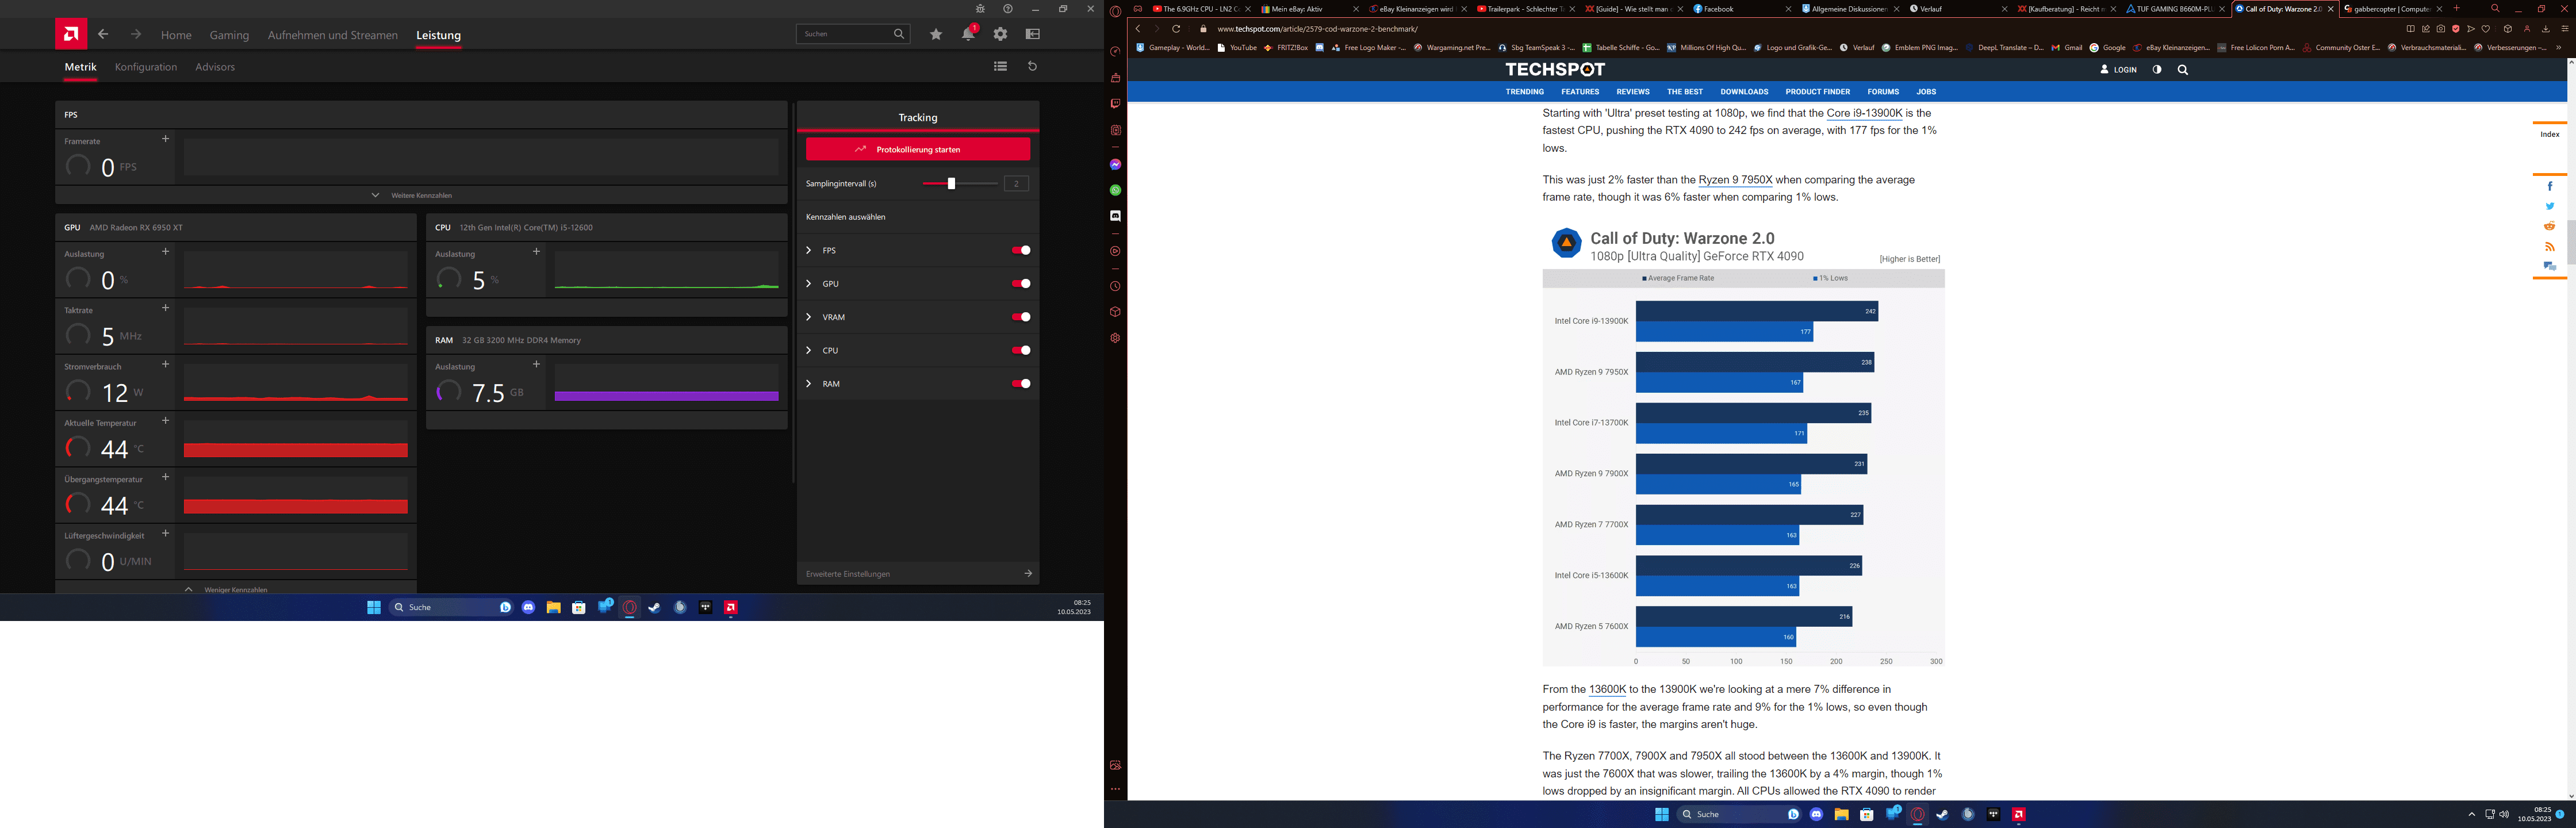Open Twitch in the Opera sidebar
The image size is (2576, 828).
tap(1116, 104)
